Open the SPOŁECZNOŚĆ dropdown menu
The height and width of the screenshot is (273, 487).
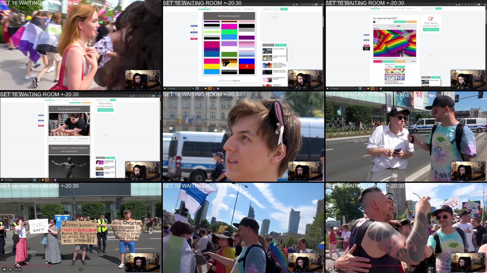point(237,9)
